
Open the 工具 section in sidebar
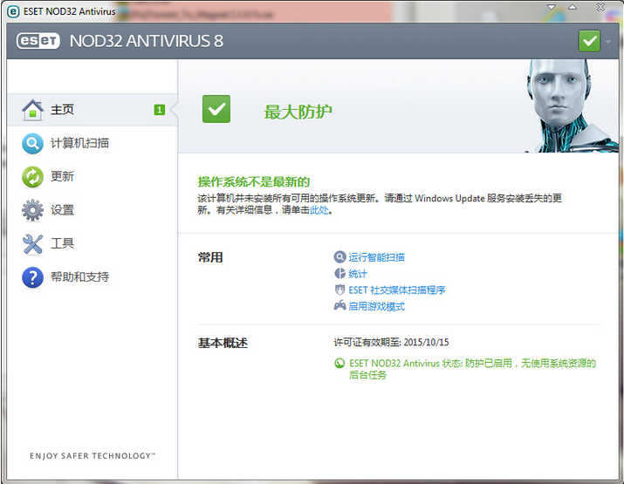coord(63,244)
